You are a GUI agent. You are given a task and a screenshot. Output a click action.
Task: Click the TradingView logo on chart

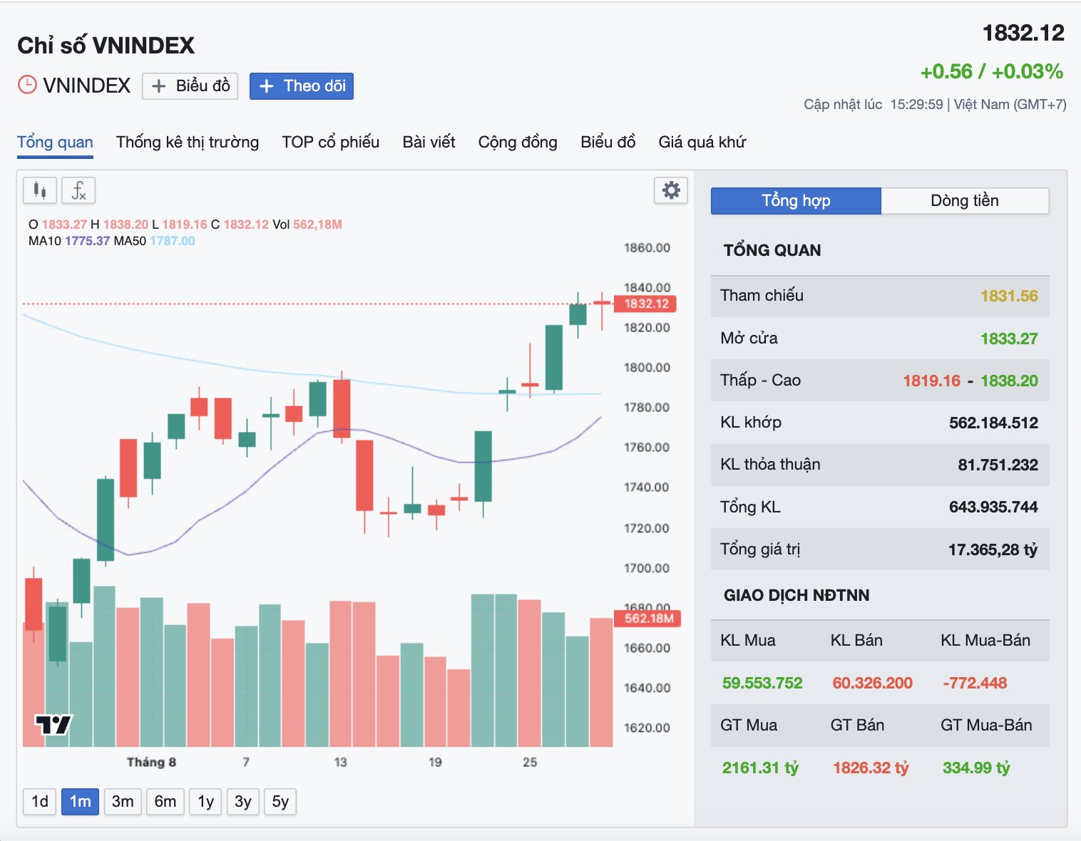[53, 725]
